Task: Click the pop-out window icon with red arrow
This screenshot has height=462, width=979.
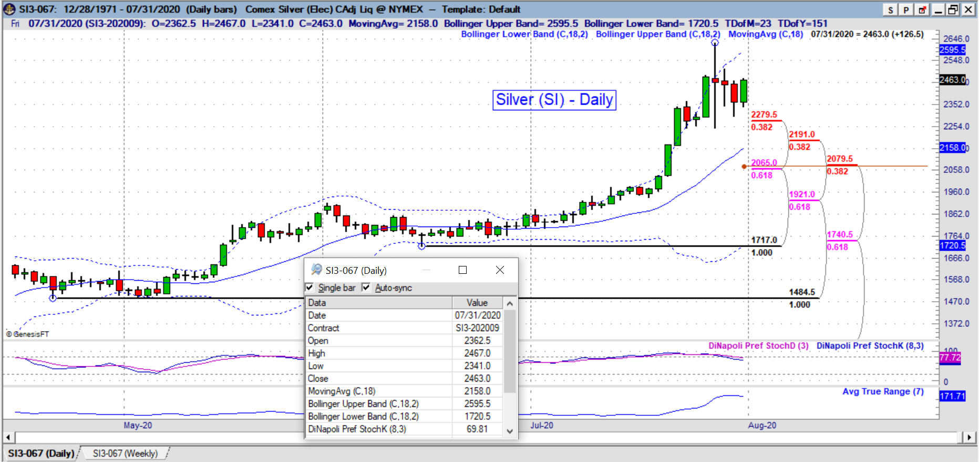Action: (922, 10)
